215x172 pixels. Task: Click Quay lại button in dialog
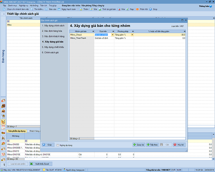pos(139,145)
